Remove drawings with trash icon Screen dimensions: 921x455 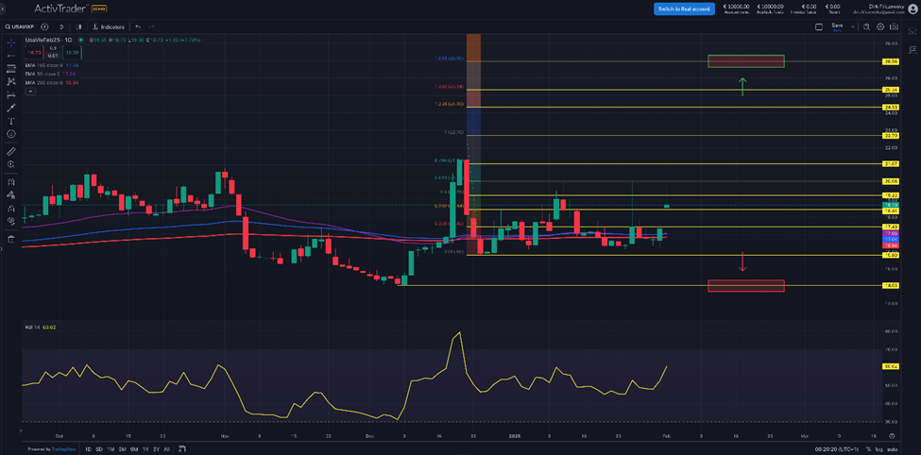[10, 239]
